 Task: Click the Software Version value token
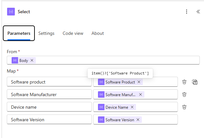(120, 120)
